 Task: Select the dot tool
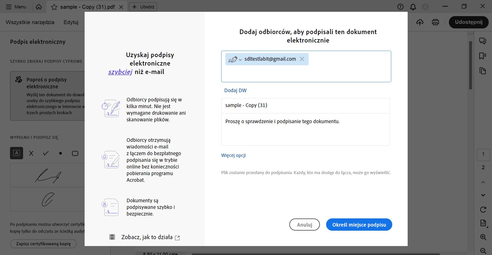click(x=61, y=153)
